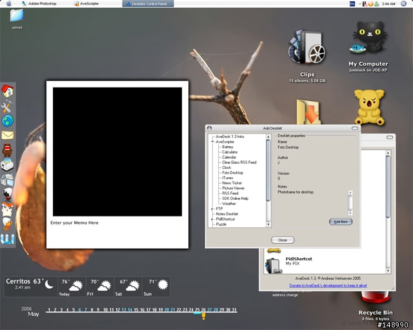413x330 pixels.
Task: Open the Apple logo menu
Action: (x=8, y=3)
